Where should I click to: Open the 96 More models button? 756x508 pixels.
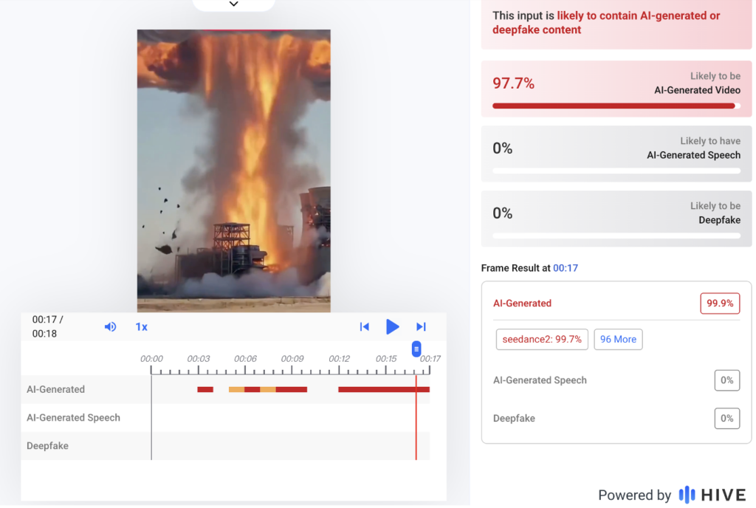[618, 339]
